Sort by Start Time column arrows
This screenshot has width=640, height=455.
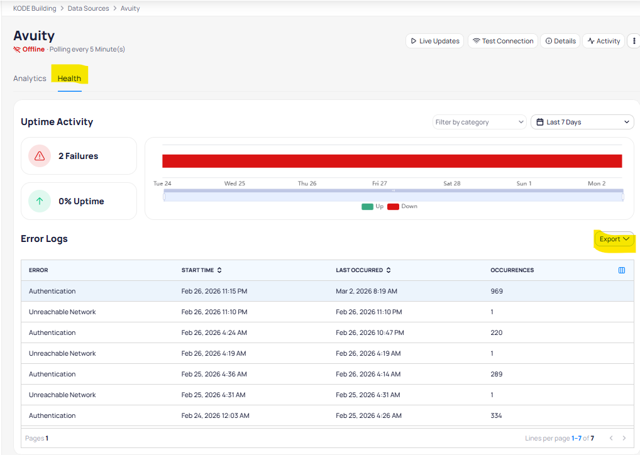(219, 270)
